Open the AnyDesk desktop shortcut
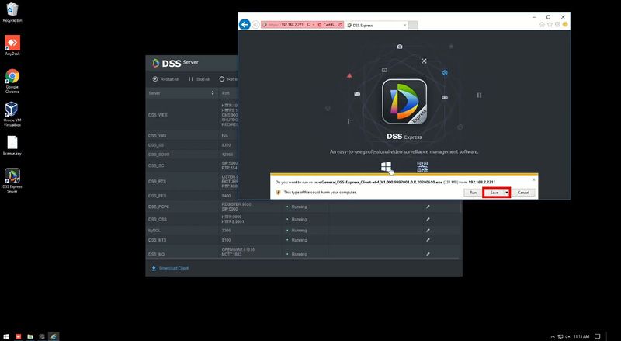Screen dimensions: 621x341 point(12,45)
